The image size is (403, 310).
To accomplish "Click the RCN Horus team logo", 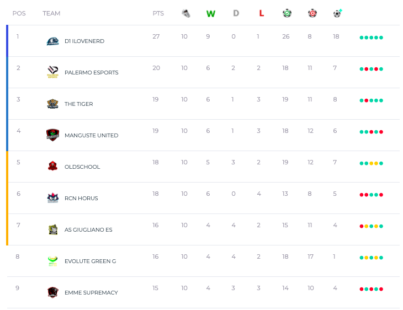I will pyautogui.click(x=52, y=198).
